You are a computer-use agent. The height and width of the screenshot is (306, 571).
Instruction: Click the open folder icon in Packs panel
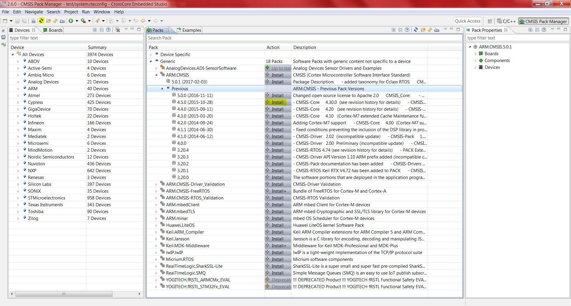[423, 30]
